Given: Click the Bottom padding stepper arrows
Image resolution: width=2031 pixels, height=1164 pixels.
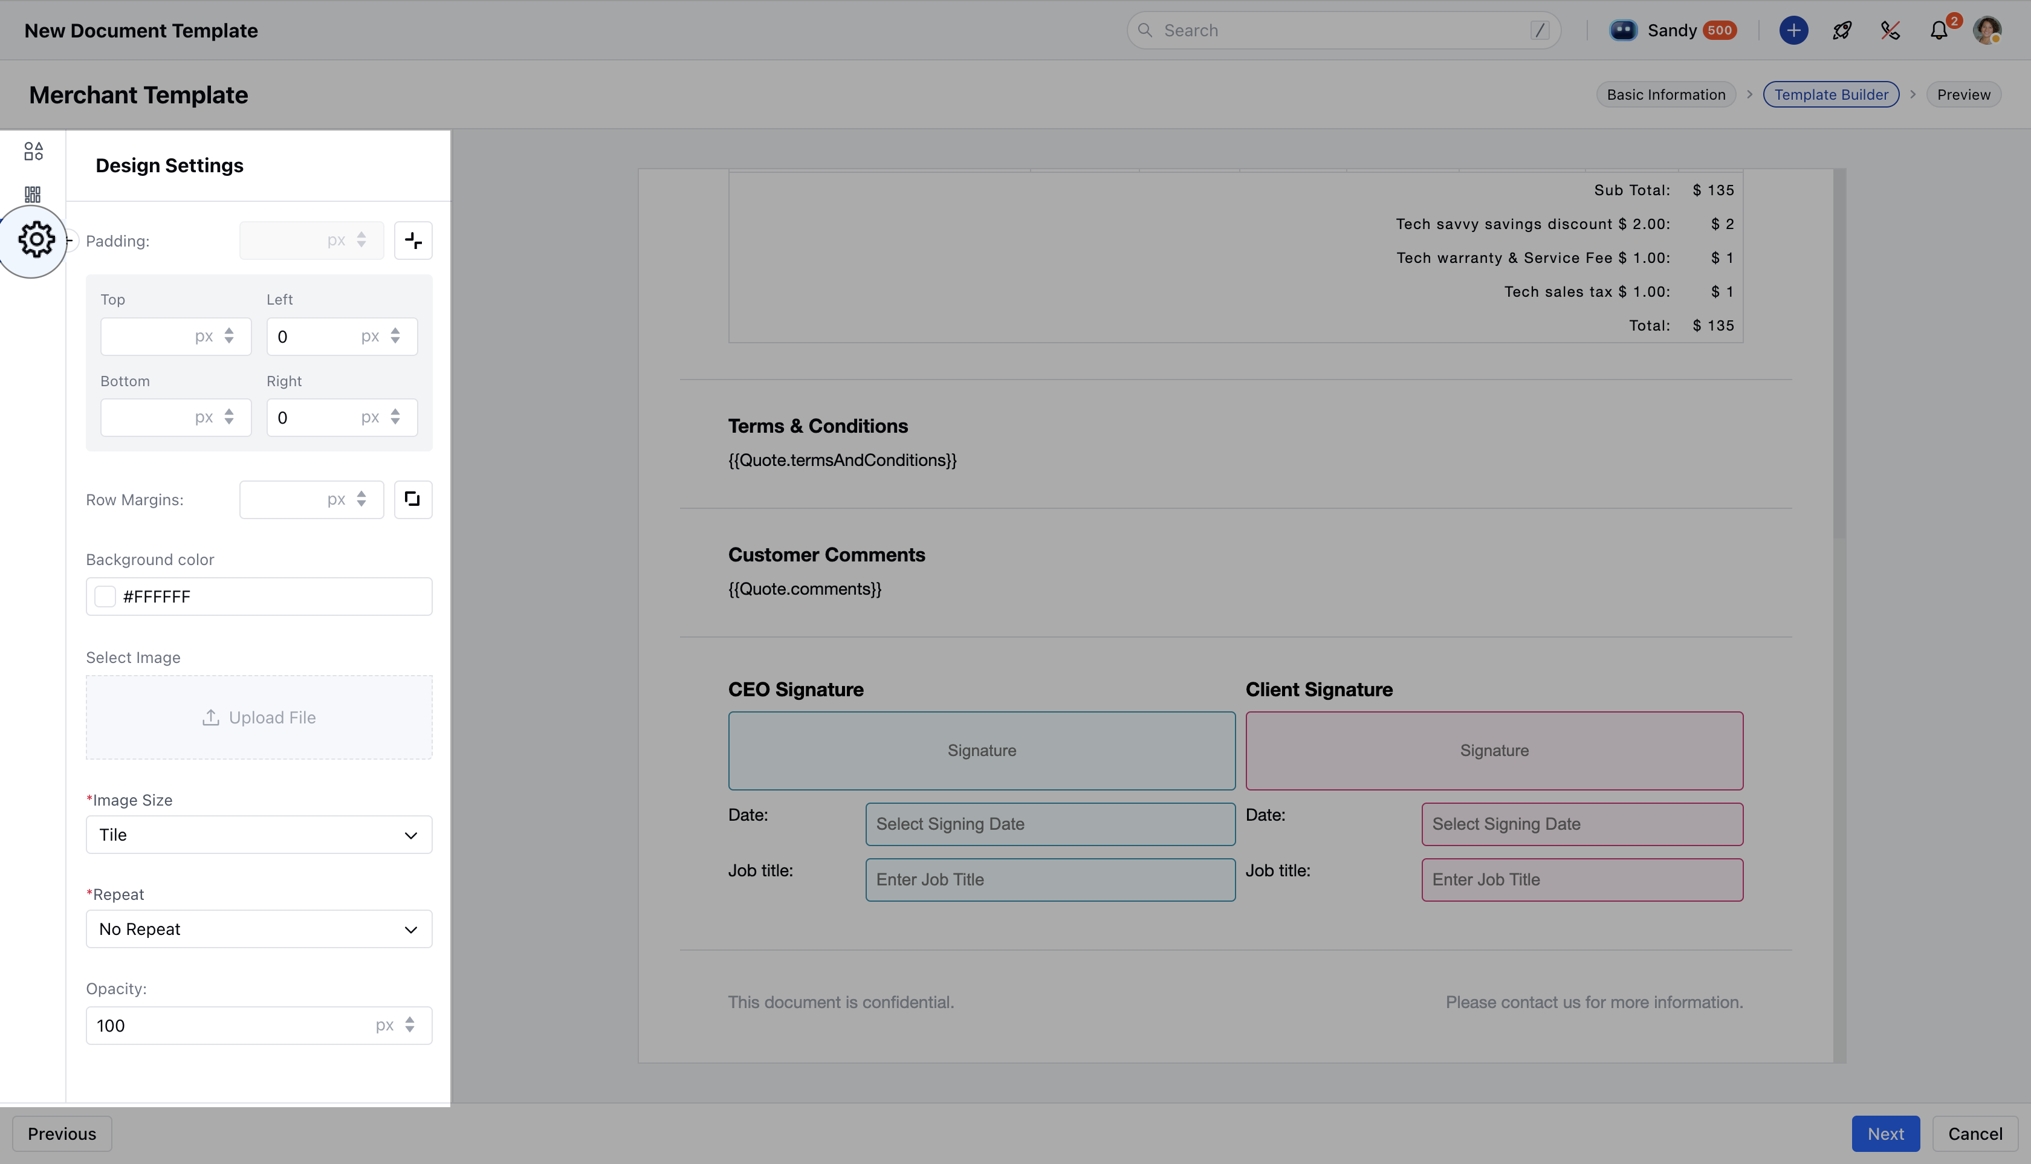Looking at the screenshot, I should (x=228, y=418).
